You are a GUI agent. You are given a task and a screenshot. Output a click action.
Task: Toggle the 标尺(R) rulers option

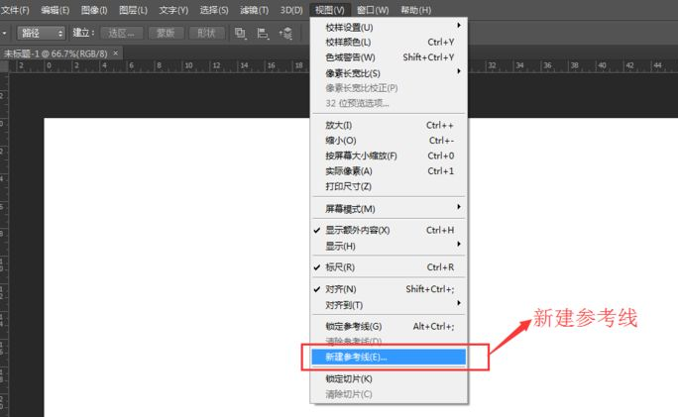point(389,267)
